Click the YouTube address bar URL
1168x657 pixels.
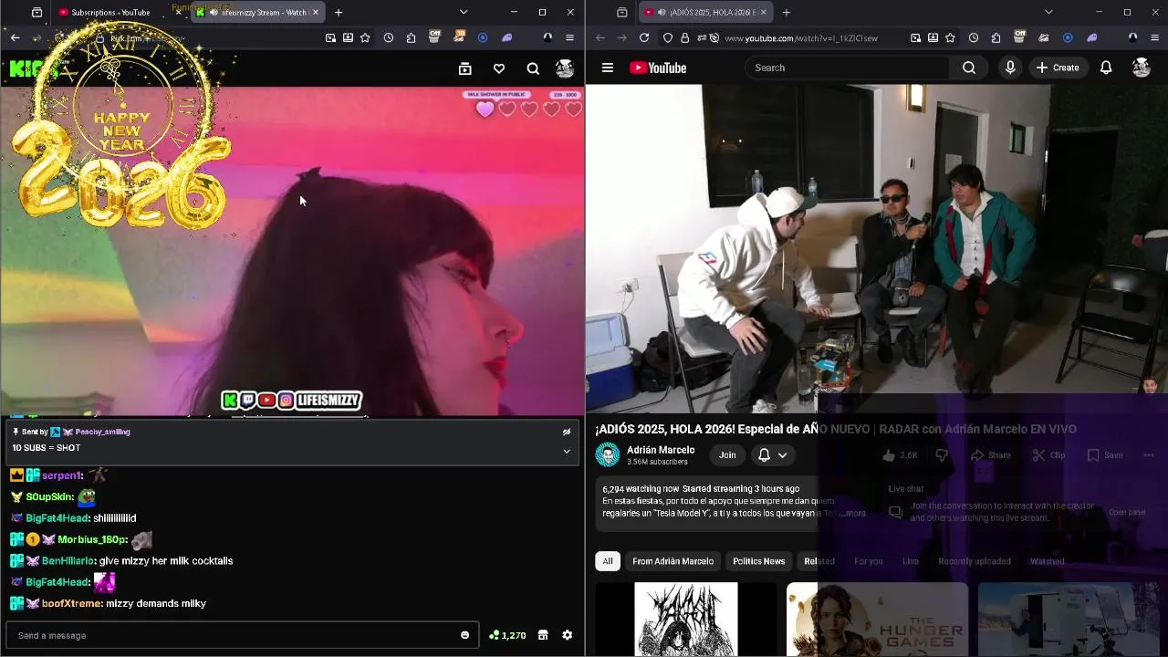pos(801,38)
